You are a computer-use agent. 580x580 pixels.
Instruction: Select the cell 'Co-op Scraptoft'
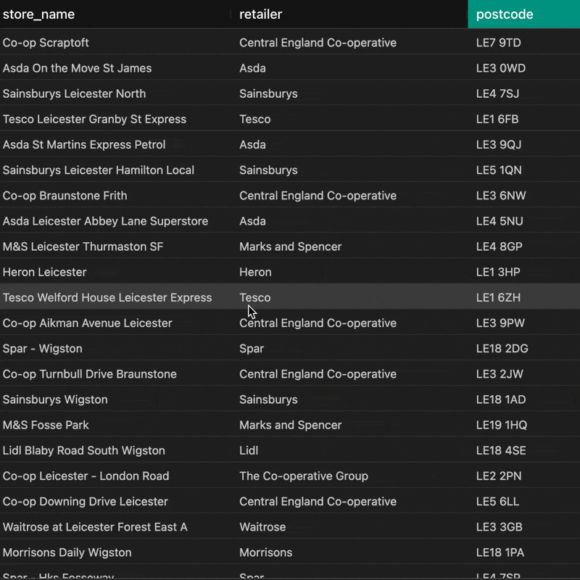point(46,43)
